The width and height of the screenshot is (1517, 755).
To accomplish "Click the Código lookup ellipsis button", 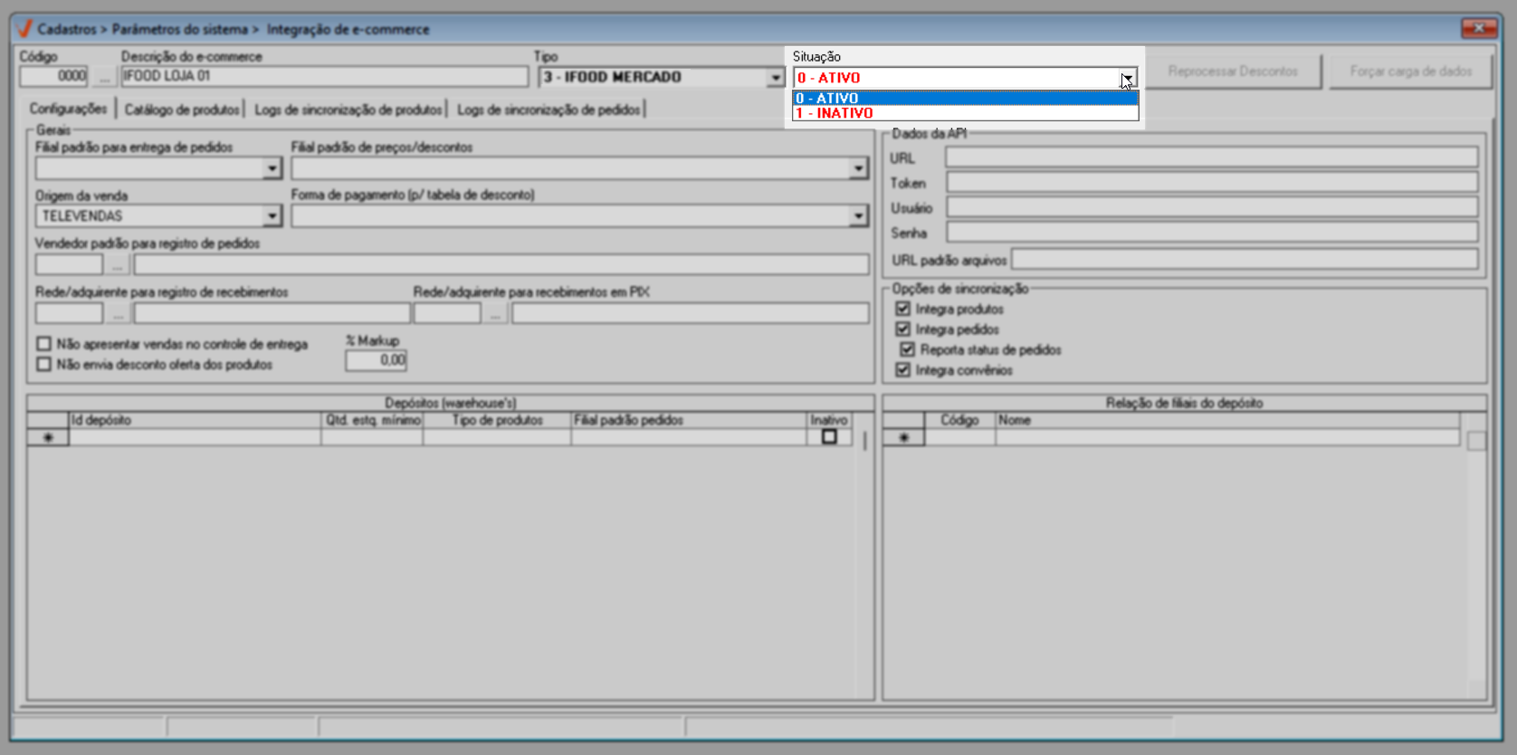I will tap(104, 77).
